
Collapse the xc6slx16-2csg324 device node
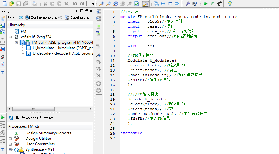pyautogui.click(x=10, y=37)
